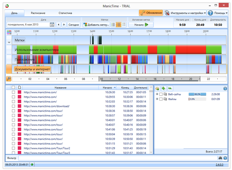
Task: Click Добавить метку button
Action: (96, 25)
